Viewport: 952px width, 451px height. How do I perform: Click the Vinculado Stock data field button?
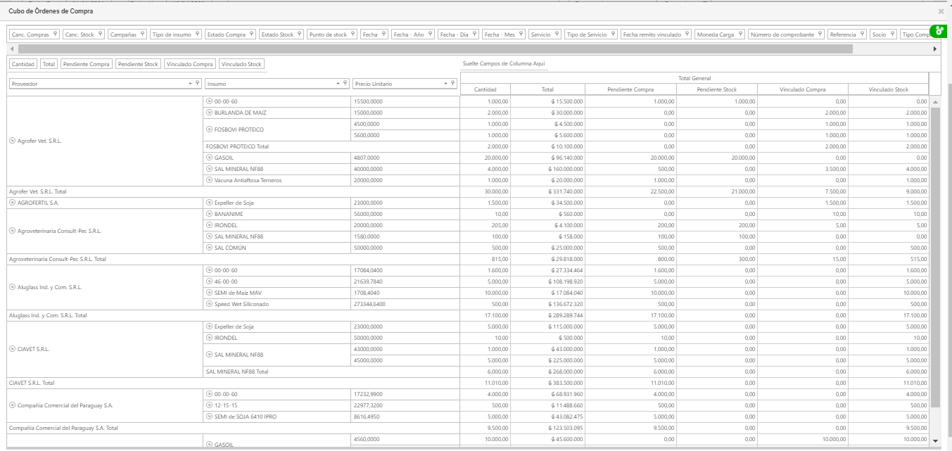241,64
